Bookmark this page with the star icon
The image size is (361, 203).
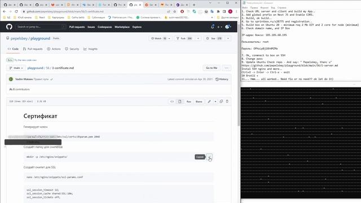[174, 11]
